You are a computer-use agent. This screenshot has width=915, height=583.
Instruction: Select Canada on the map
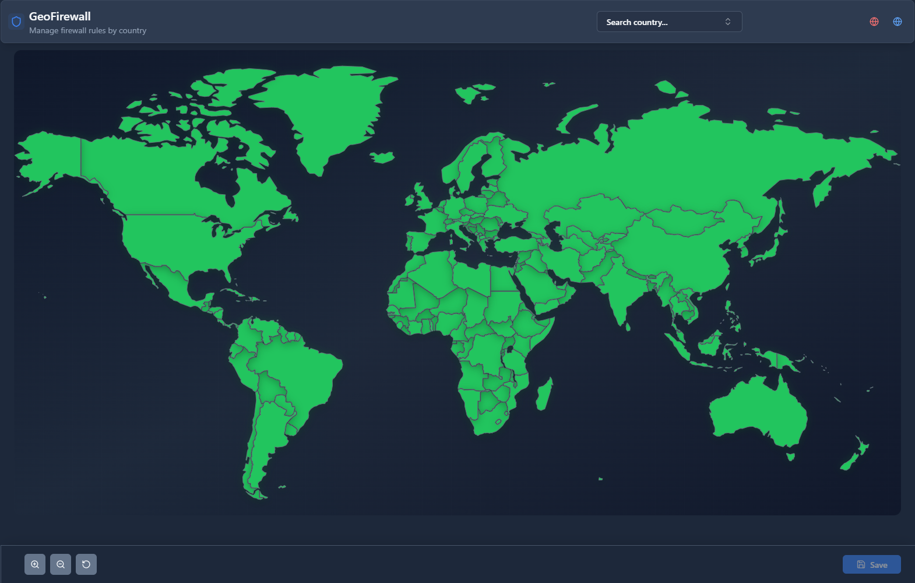pos(157,175)
